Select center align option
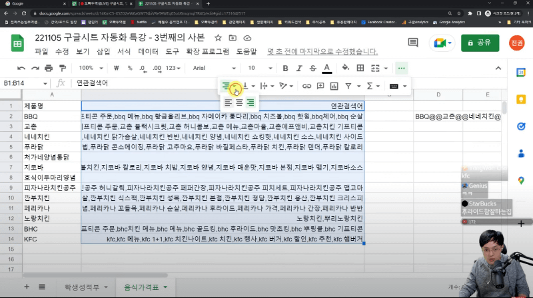 [239, 102]
